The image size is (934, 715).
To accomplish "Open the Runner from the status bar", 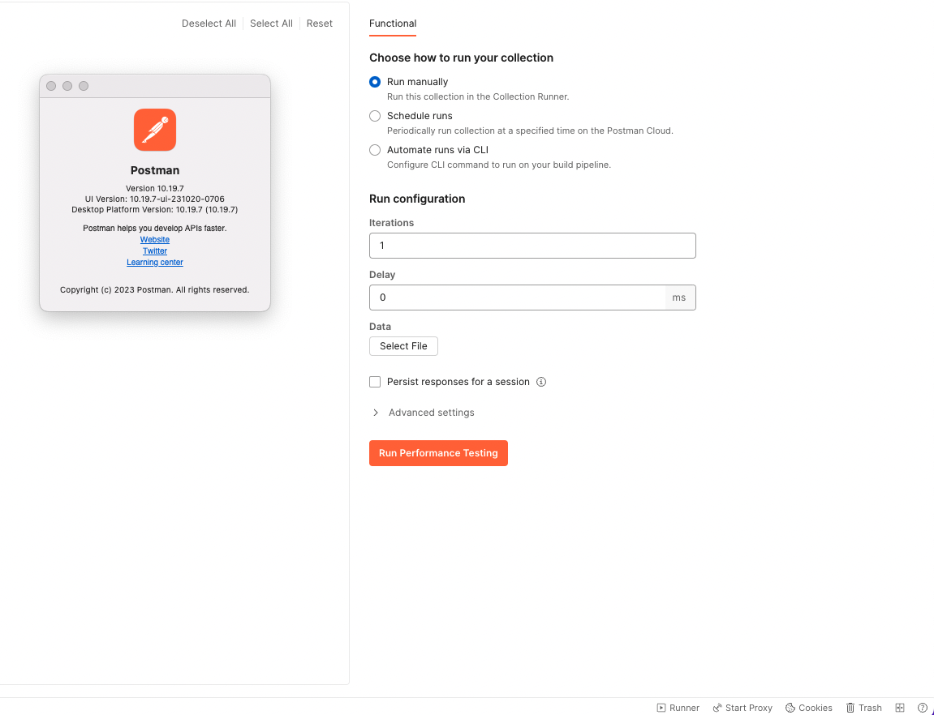I will (x=678, y=708).
